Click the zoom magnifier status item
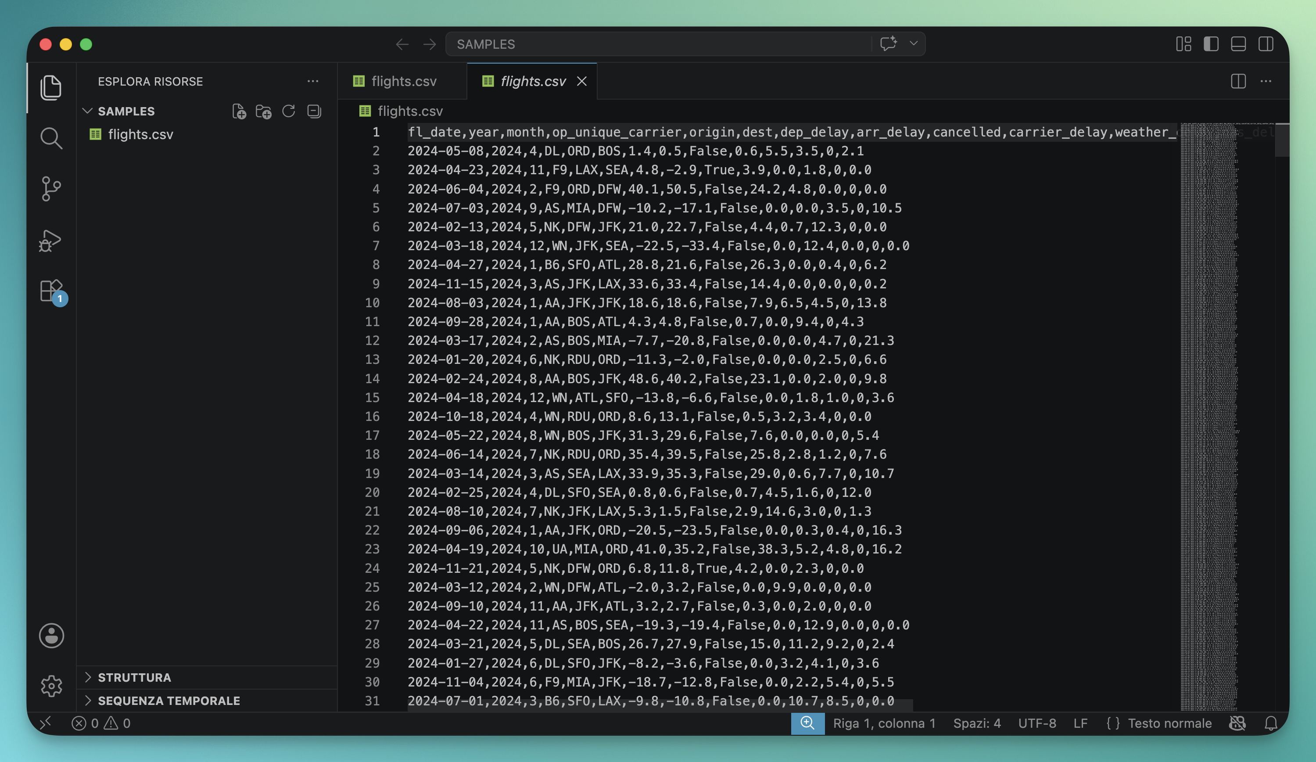 tap(807, 723)
